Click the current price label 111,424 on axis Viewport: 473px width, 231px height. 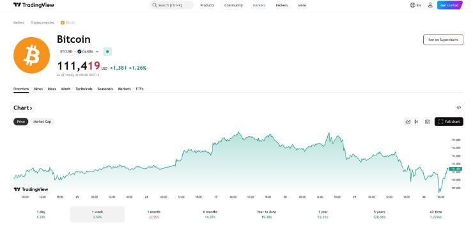tap(456, 169)
